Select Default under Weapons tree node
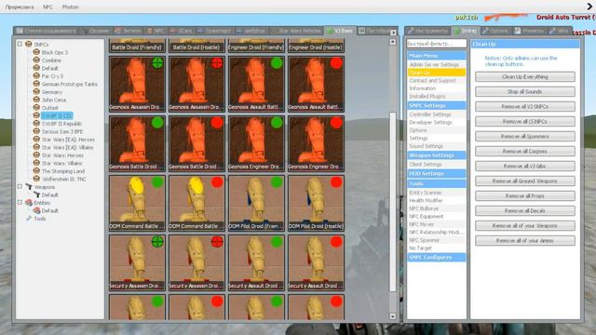The height and width of the screenshot is (335, 596). click(x=49, y=195)
